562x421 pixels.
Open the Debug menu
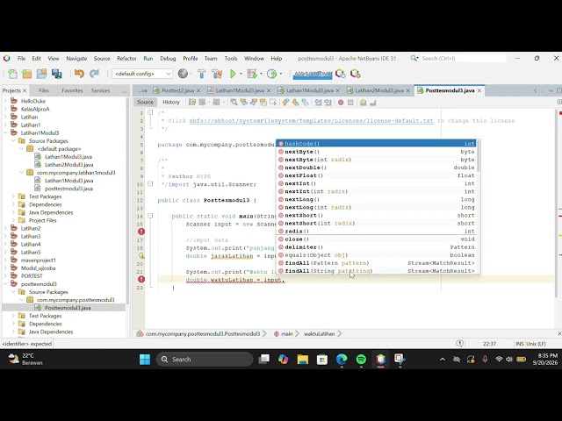[168, 59]
